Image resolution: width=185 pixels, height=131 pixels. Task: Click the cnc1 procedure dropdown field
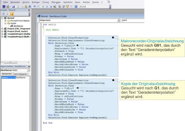[x=133, y=20]
